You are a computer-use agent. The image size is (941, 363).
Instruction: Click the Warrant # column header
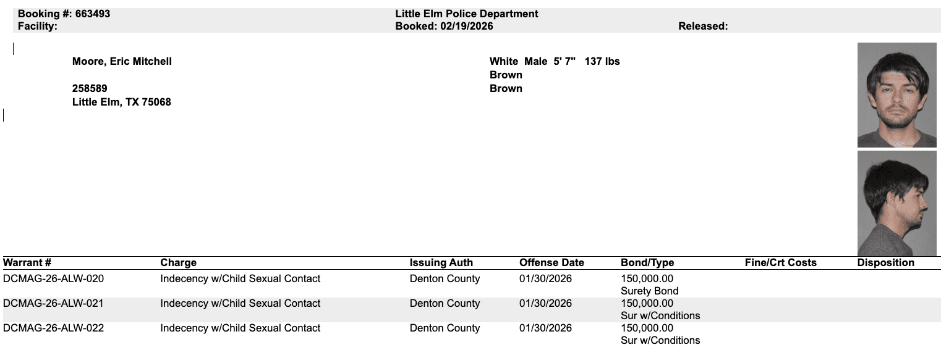coord(27,262)
